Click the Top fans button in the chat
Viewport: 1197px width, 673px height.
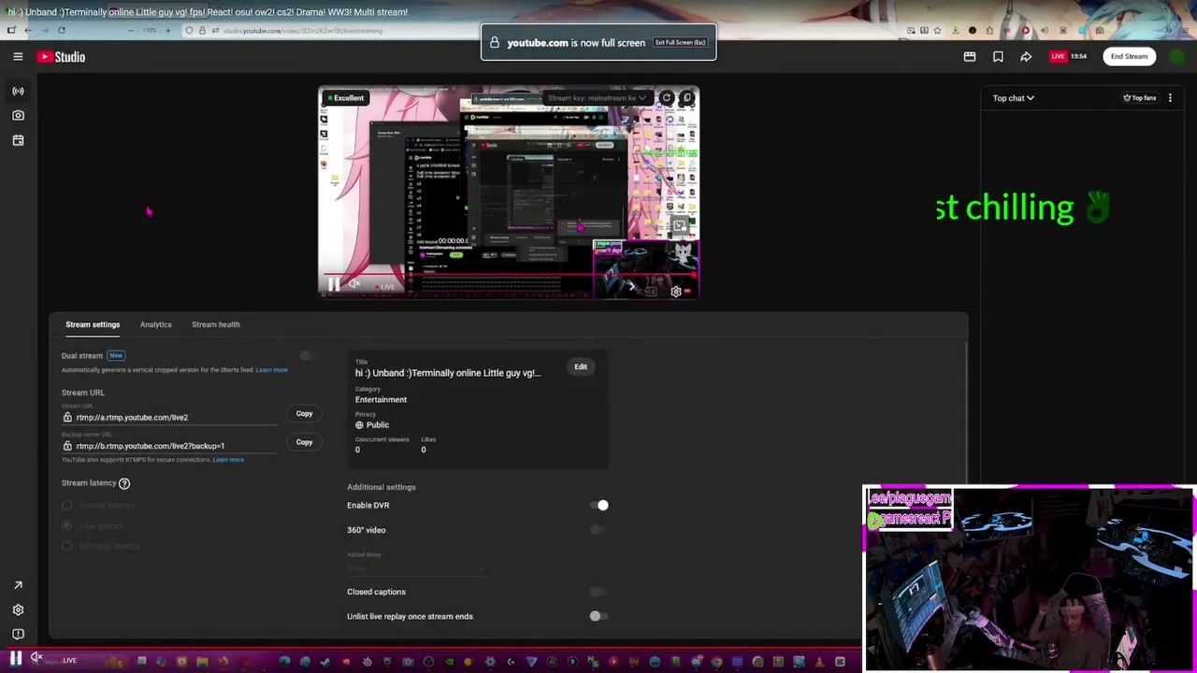[x=1140, y=98]
